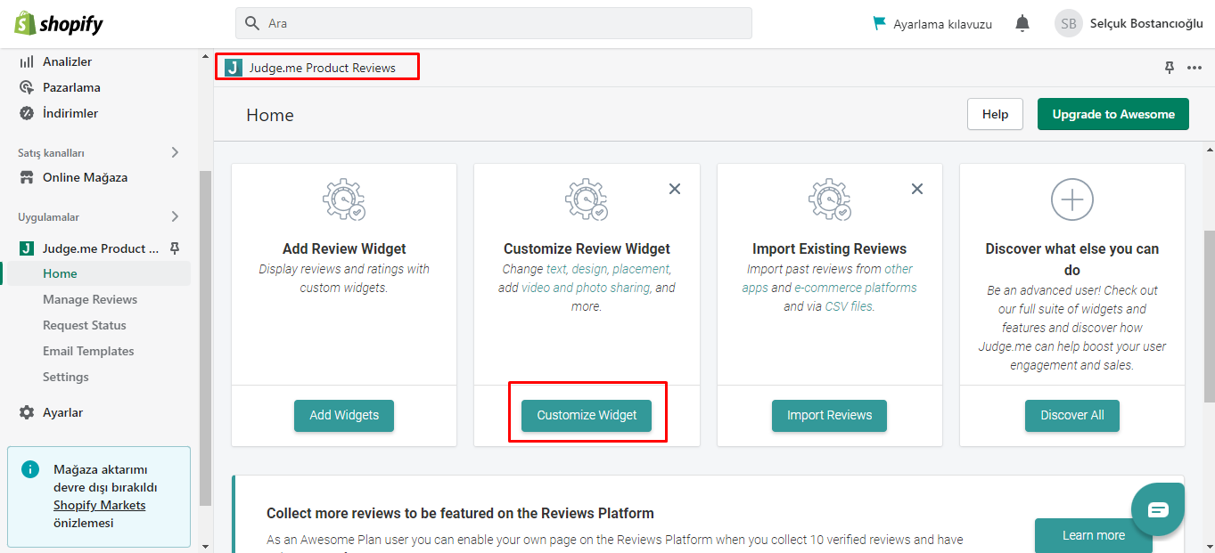Click the sidebar scroll up arrow
This screenshot has height=553, width=1215.
click(205, 55)
